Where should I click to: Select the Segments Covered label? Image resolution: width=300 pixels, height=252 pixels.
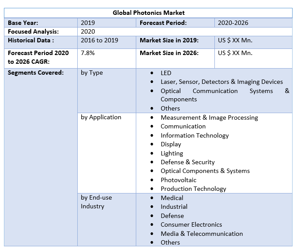coord(36,72)
